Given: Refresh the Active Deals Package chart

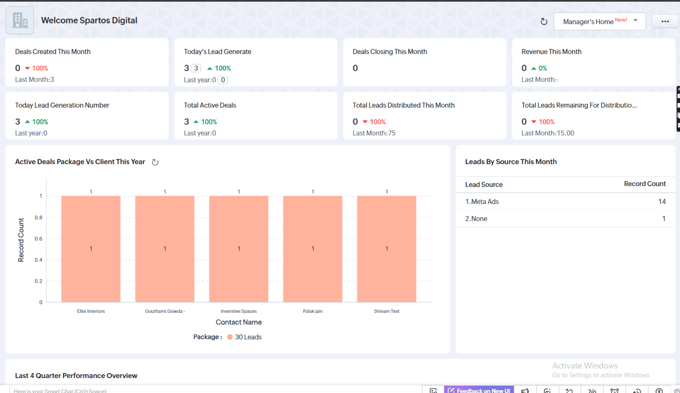Looking at the screenshot, I should 155,162.
